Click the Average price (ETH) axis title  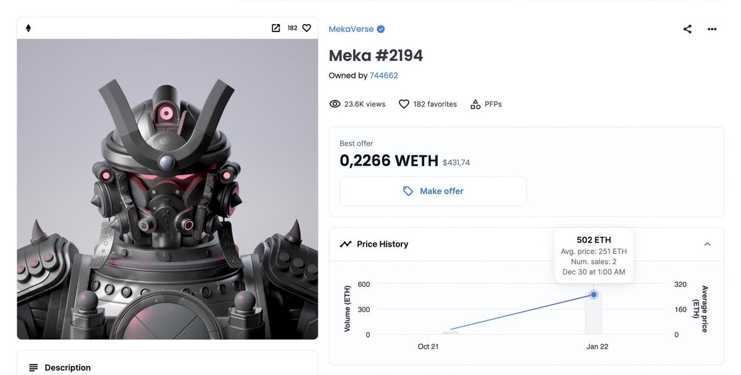700,309
